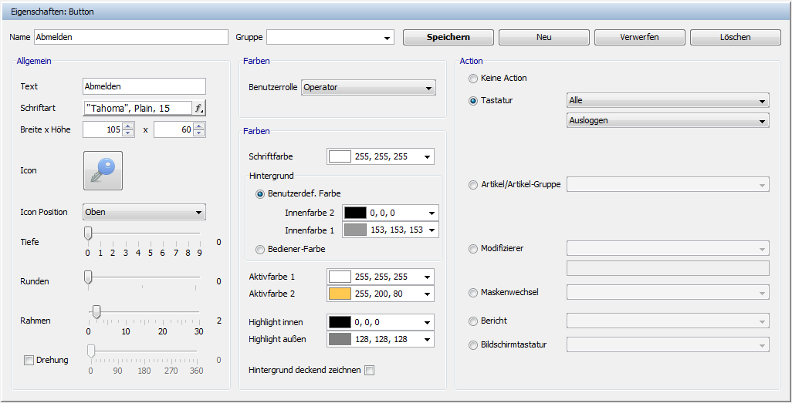Open the Gruppe dropdown

click(x=330, y=37)
